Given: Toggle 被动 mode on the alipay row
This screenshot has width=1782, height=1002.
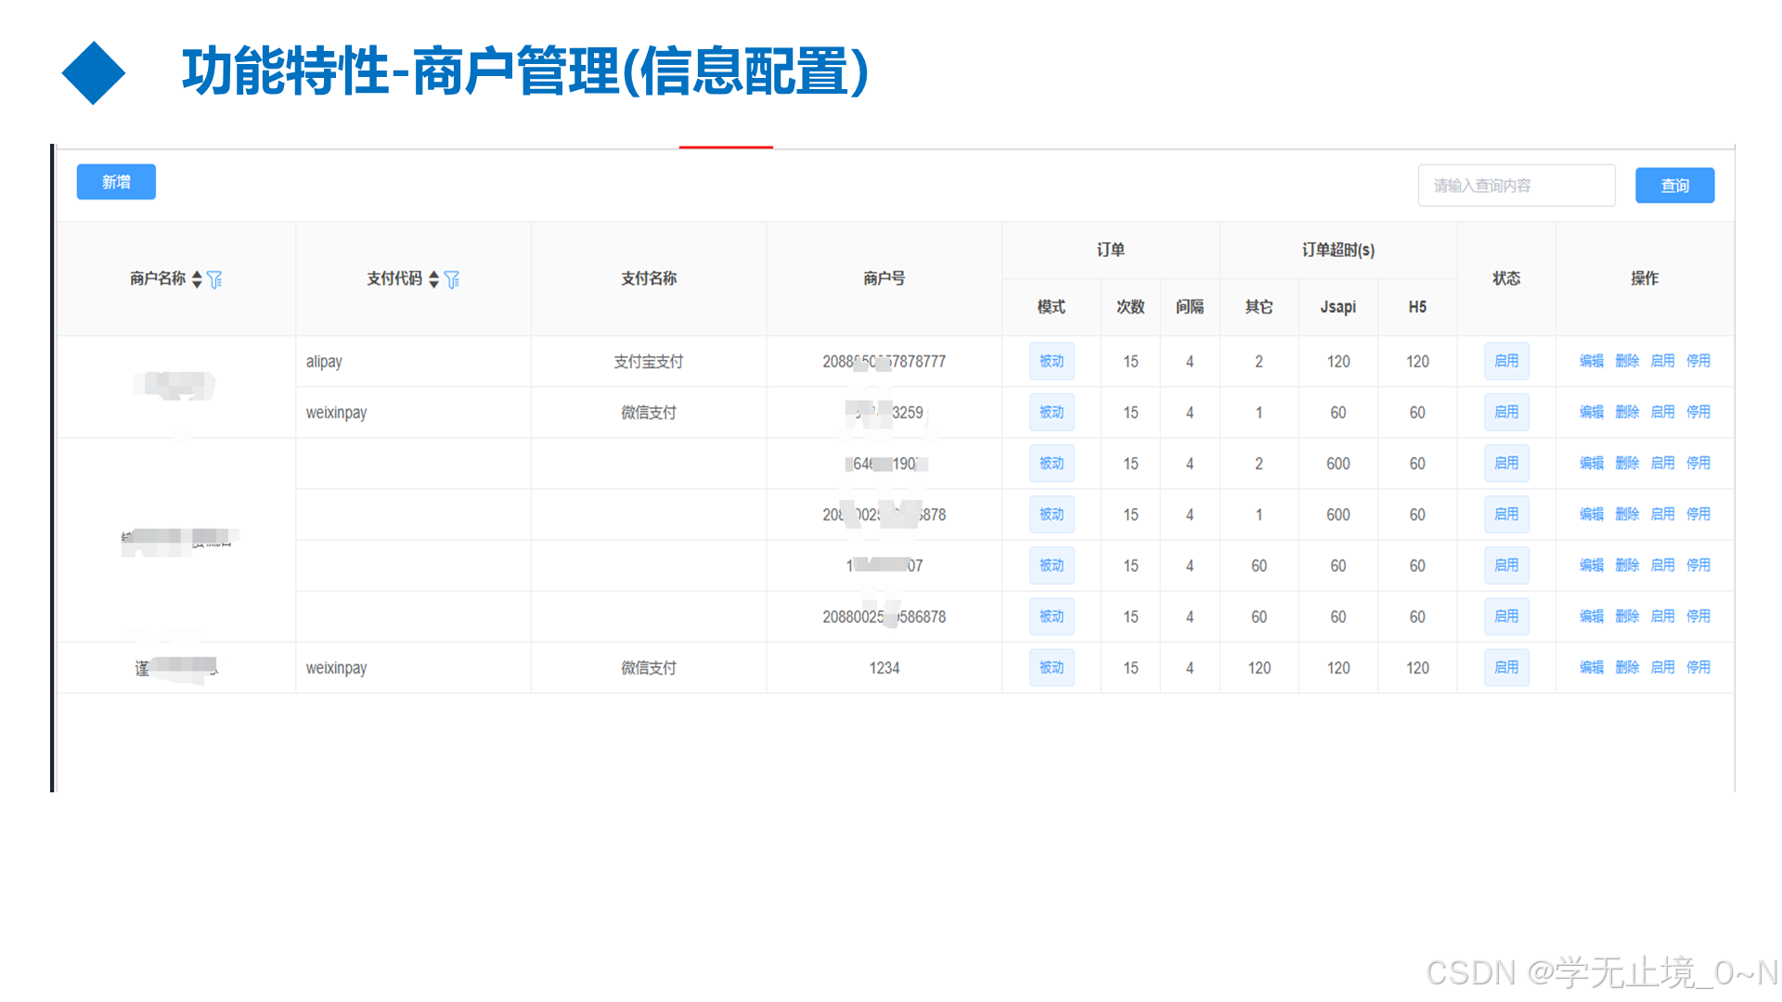Looking at the screenshot, I should click(1051, 361).
